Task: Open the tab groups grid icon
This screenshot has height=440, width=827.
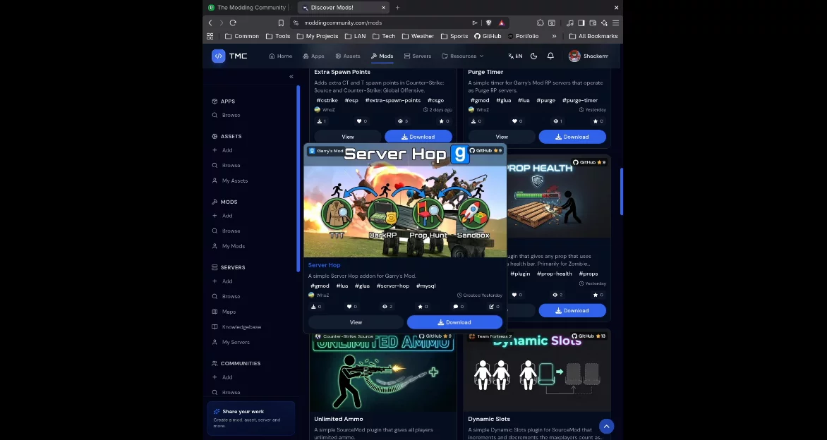Action: (x=210, y=37)
